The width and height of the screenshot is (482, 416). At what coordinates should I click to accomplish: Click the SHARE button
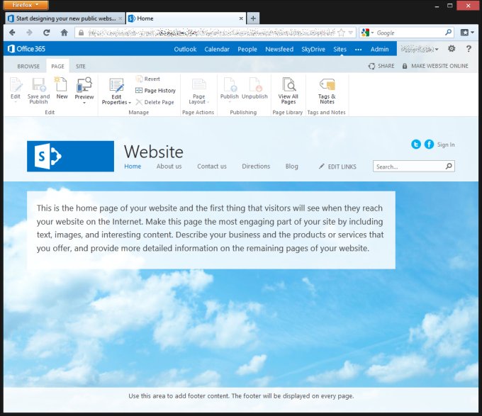(x=381, y=66)
